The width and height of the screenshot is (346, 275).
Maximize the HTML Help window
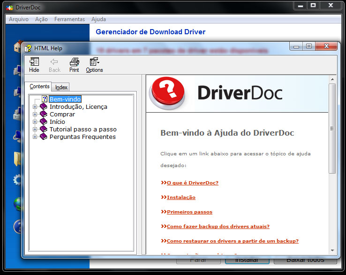(309, 46)
